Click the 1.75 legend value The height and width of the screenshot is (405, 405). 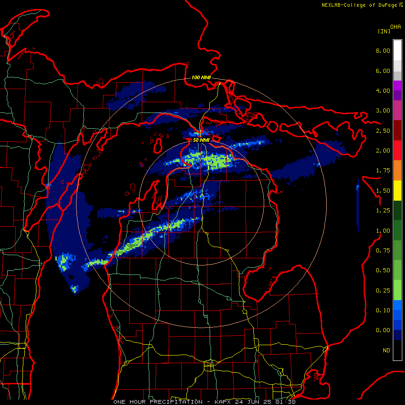coord(383,171)
